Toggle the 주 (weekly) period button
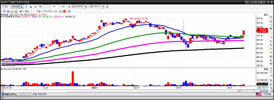This screenshot has height=100, width=274. click(26, 7)
